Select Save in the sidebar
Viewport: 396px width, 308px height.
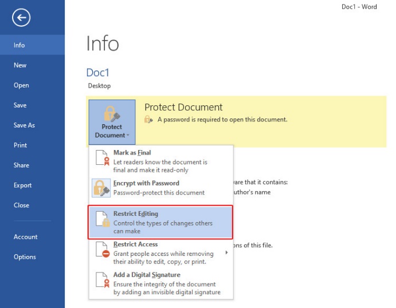[x=32, y=105]
